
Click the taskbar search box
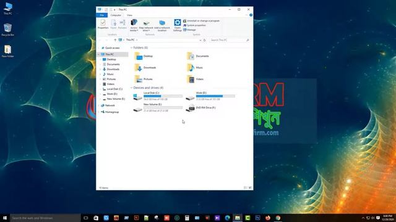(x=45, y=218)
